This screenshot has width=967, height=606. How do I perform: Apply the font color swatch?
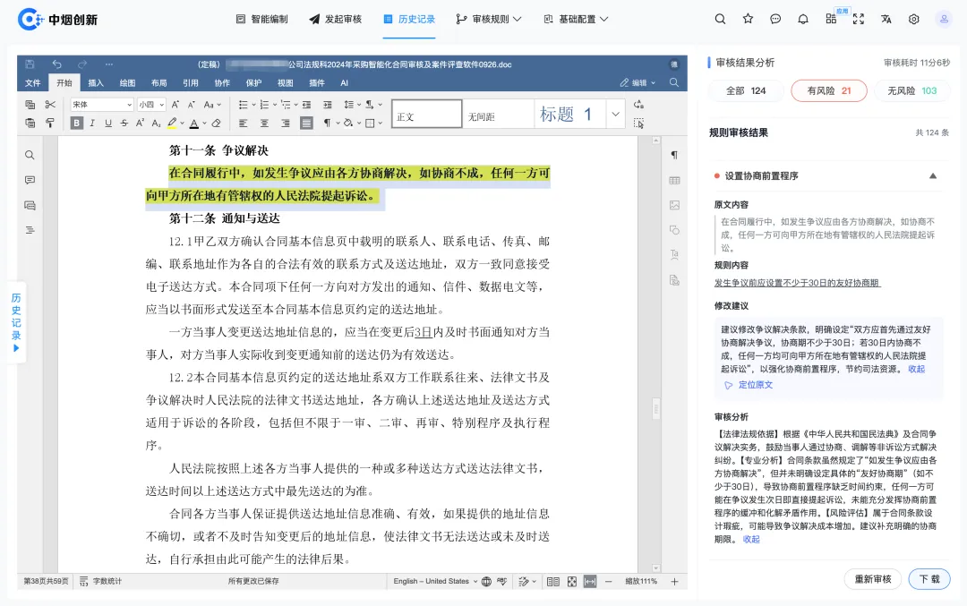[194, 124]
